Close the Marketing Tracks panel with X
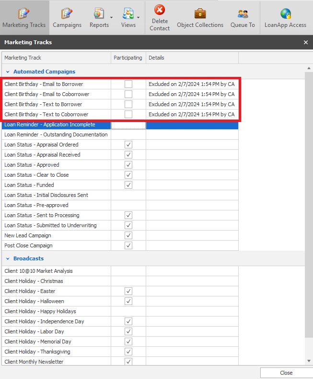This screenshot has width=313, height=379. click(306, 42)
